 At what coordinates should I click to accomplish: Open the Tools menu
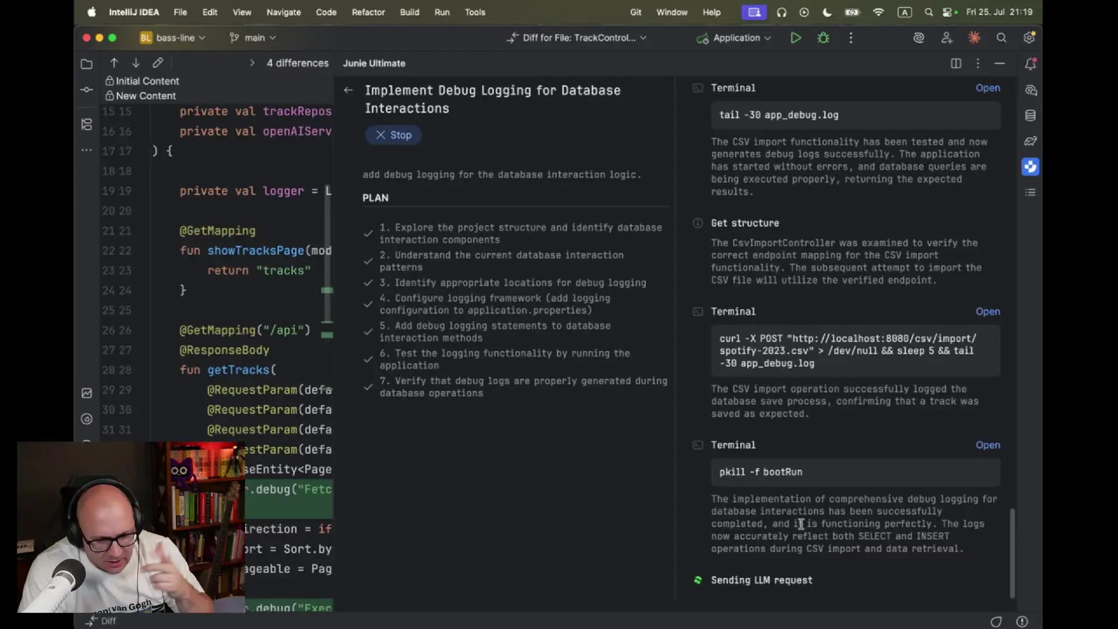click(475, 12)
